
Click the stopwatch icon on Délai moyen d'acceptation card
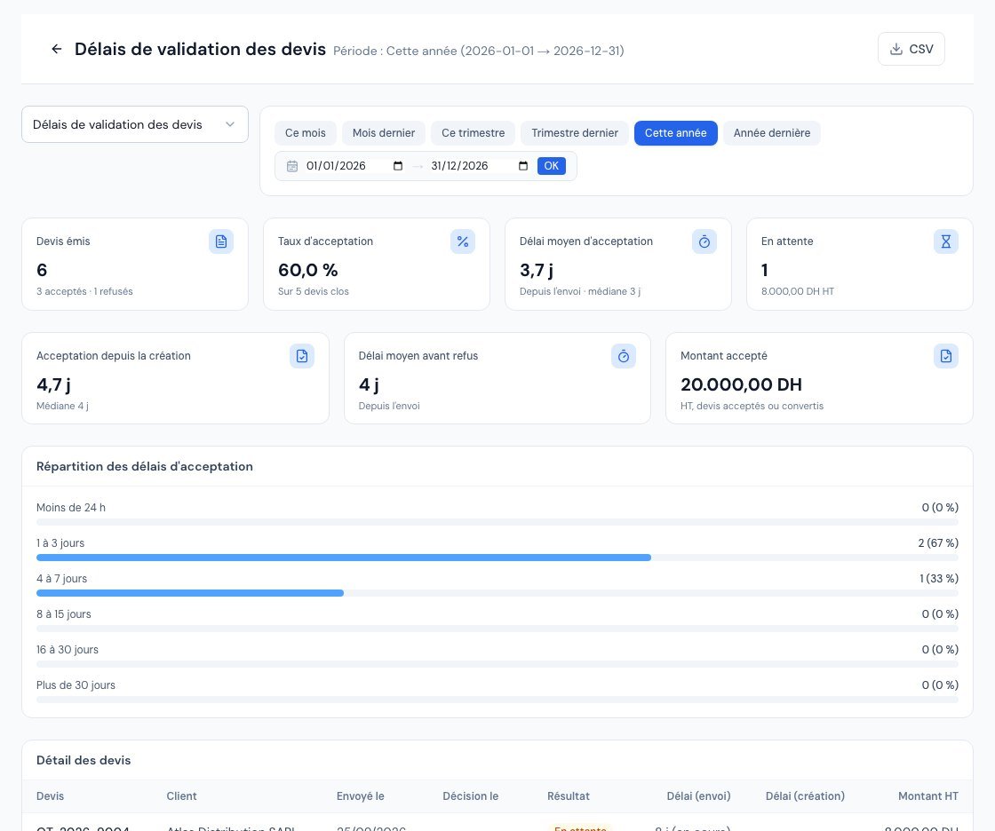coord(704,241)
